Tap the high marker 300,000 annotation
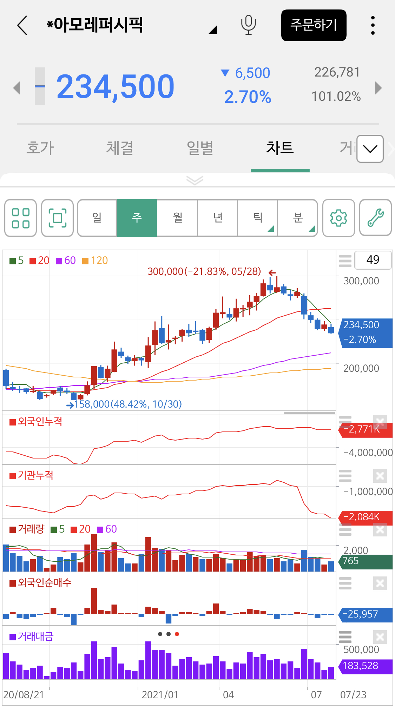 (204, 271)
